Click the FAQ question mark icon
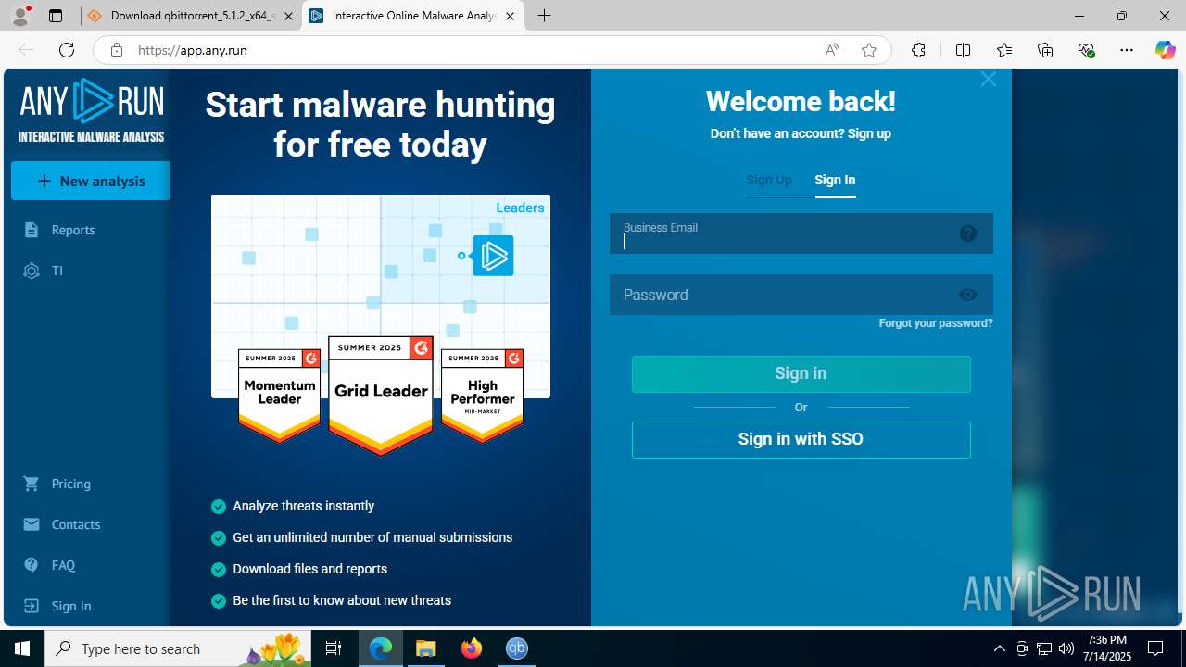1186x667 pixels. click(x=32, y=565)
